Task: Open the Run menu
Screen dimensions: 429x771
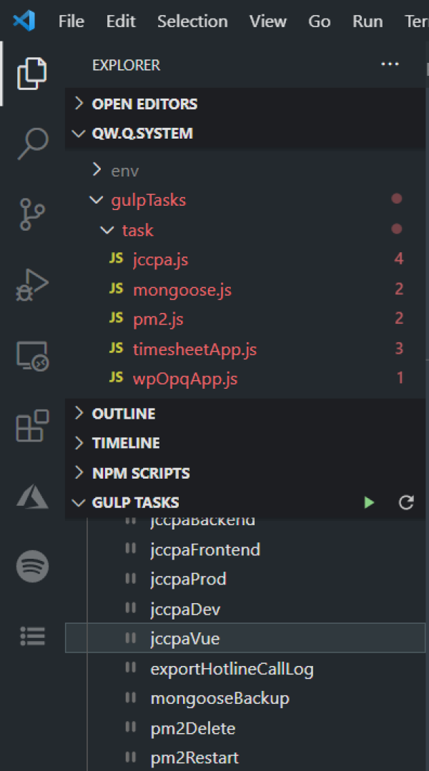Action: point(368,21)
